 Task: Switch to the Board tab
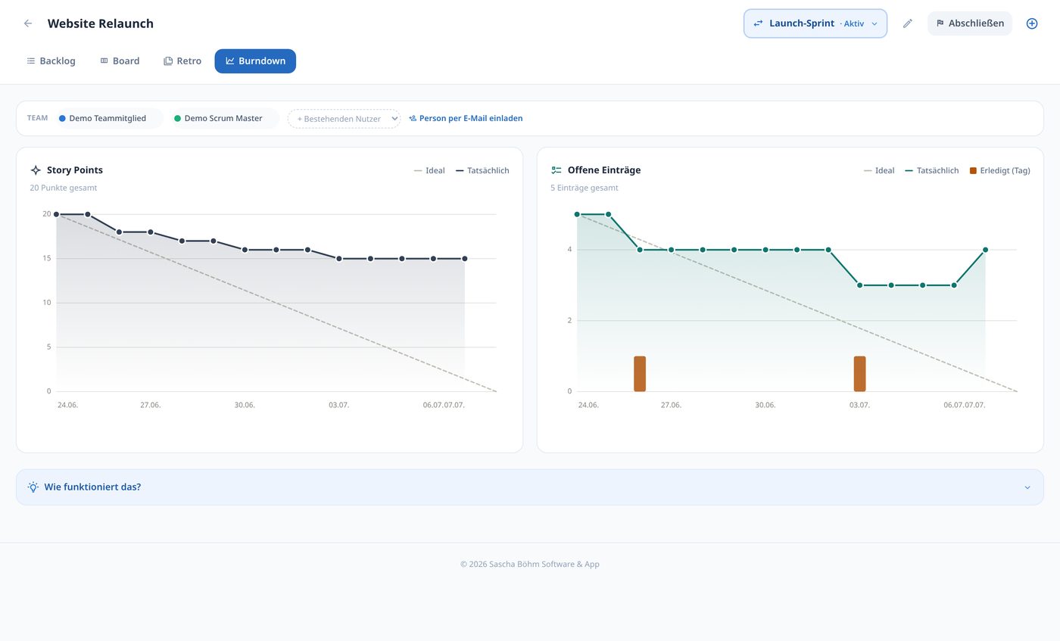point(120,61)
